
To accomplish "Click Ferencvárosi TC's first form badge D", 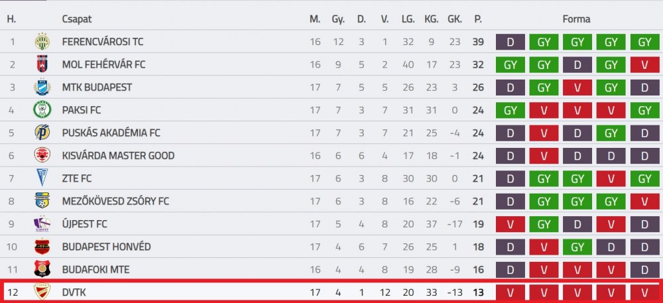I will point(511,42).
